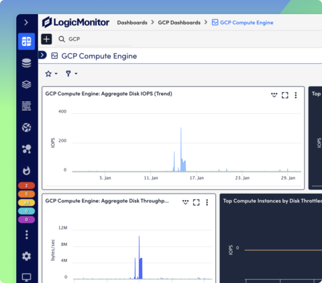Open the Aggregate Disk Throughput widget's top dropdown icon
This screenshot has height=283, width=322.
click(x=185, y=202)
